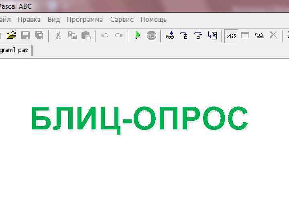Open the Сервис menu
Image resolution: width=289 pixels, height=217 pixels.
click(x=122, y=20)
